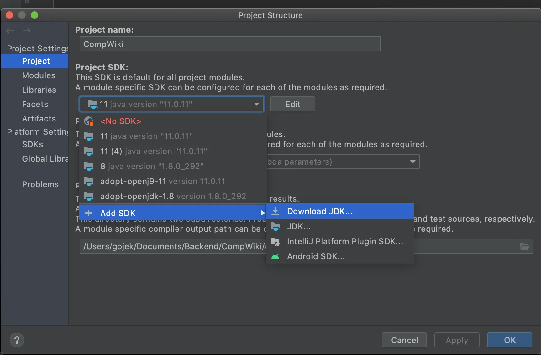Click the plus icon beside Add SDK

(x=89, y=213)
